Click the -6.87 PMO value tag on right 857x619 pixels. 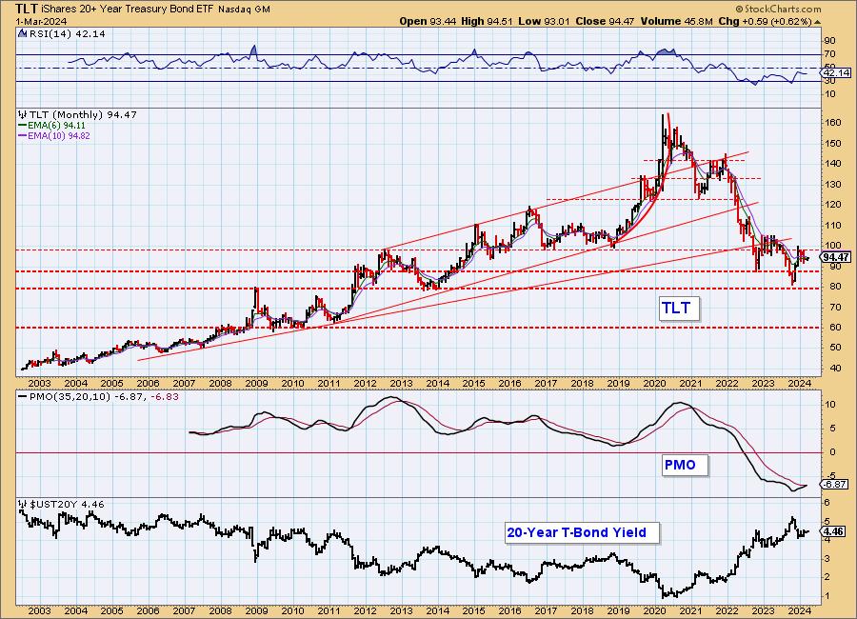pyautogui.click(x=834, y=484)
